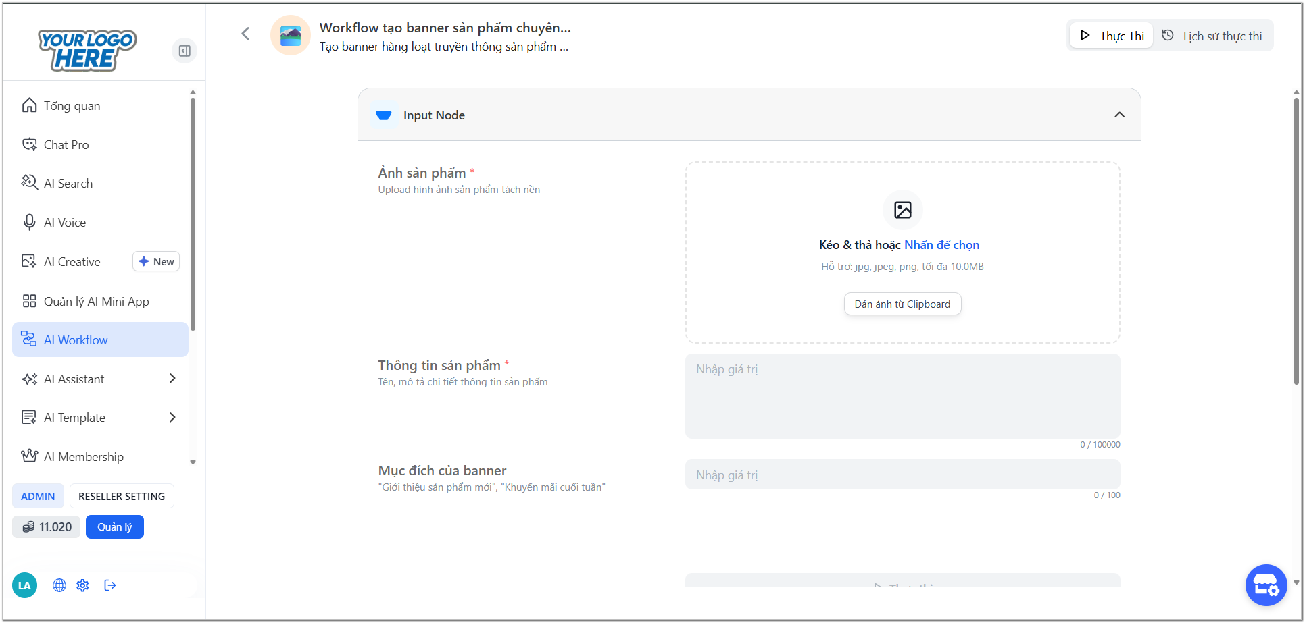Click the Nhấn để chọn upload link
Image resolution: width=1305 pixels, height=623 pixels.
[941, 245]
